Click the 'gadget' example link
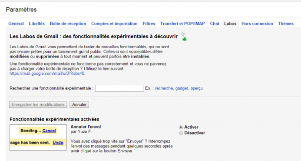The width and height of the screenshot is (301, 161). point(182,88)
